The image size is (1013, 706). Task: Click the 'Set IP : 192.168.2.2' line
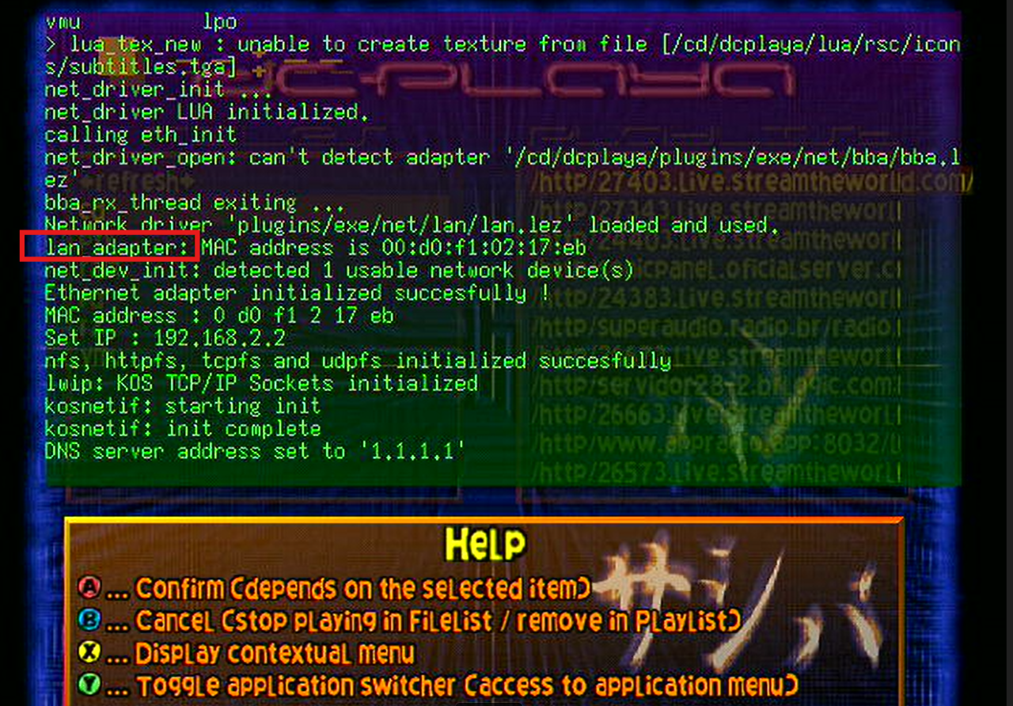pos(165,338)
